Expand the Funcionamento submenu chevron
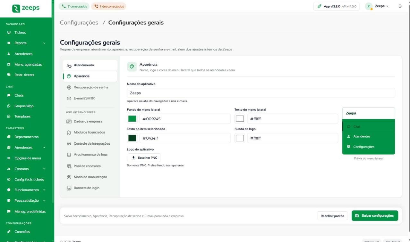410x242 pixels. pyautogui.click(x=45, y=190)
